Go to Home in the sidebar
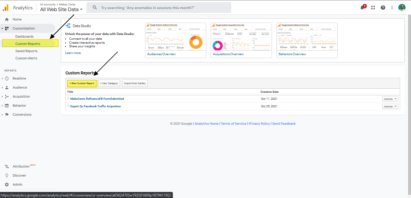Viewport: 411px width, 198px height. point(17,19)
